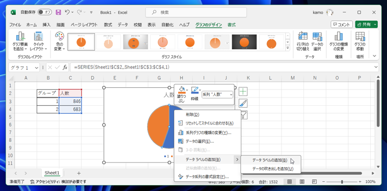Select the dark background chart style thumbnail
Viewport: 387px width, 191px height.
point(244,42)
